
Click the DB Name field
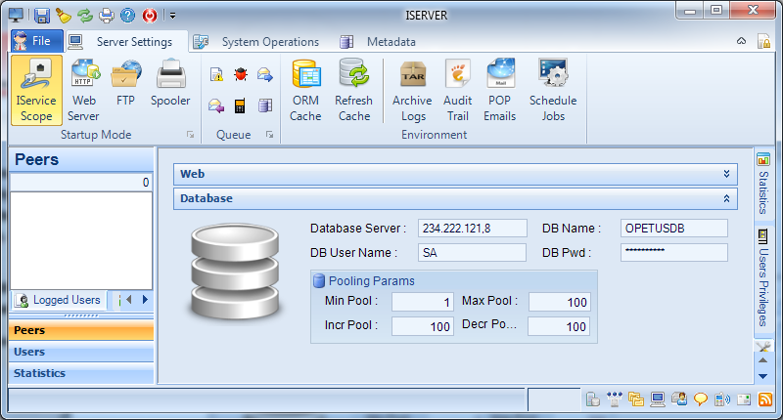coord(674,229)
